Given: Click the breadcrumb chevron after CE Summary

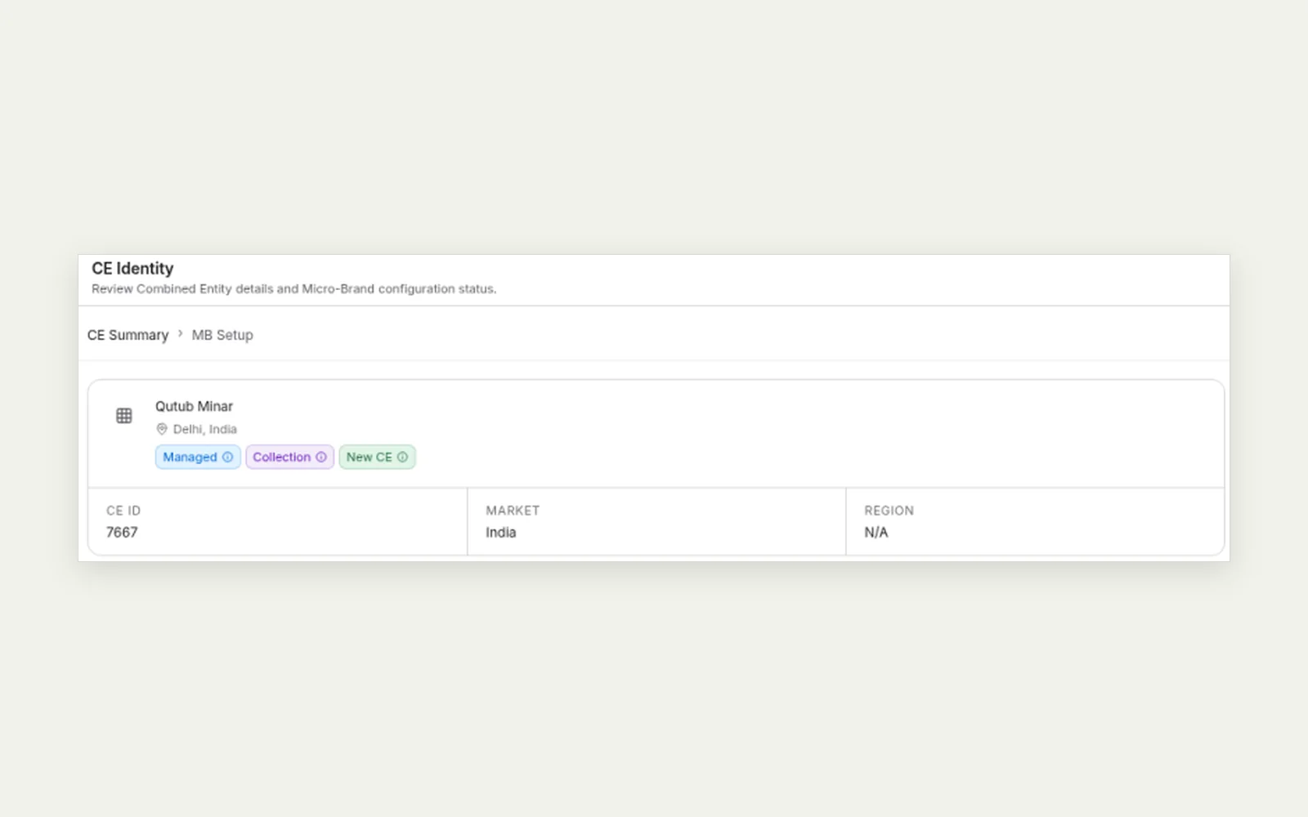Looking at the screenshot, I should click(x=181, y=333).
